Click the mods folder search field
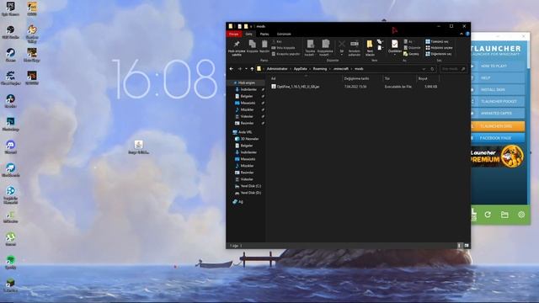Screen dimensions: 539x303 point(453,69)
